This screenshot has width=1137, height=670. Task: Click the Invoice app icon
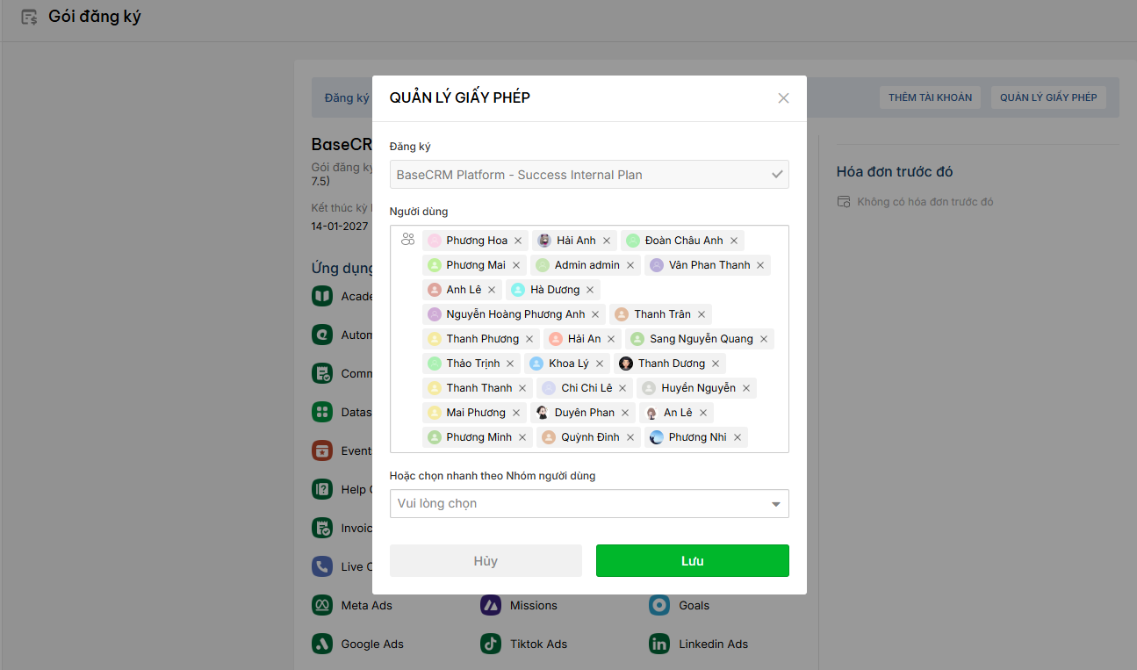point(322,528)
